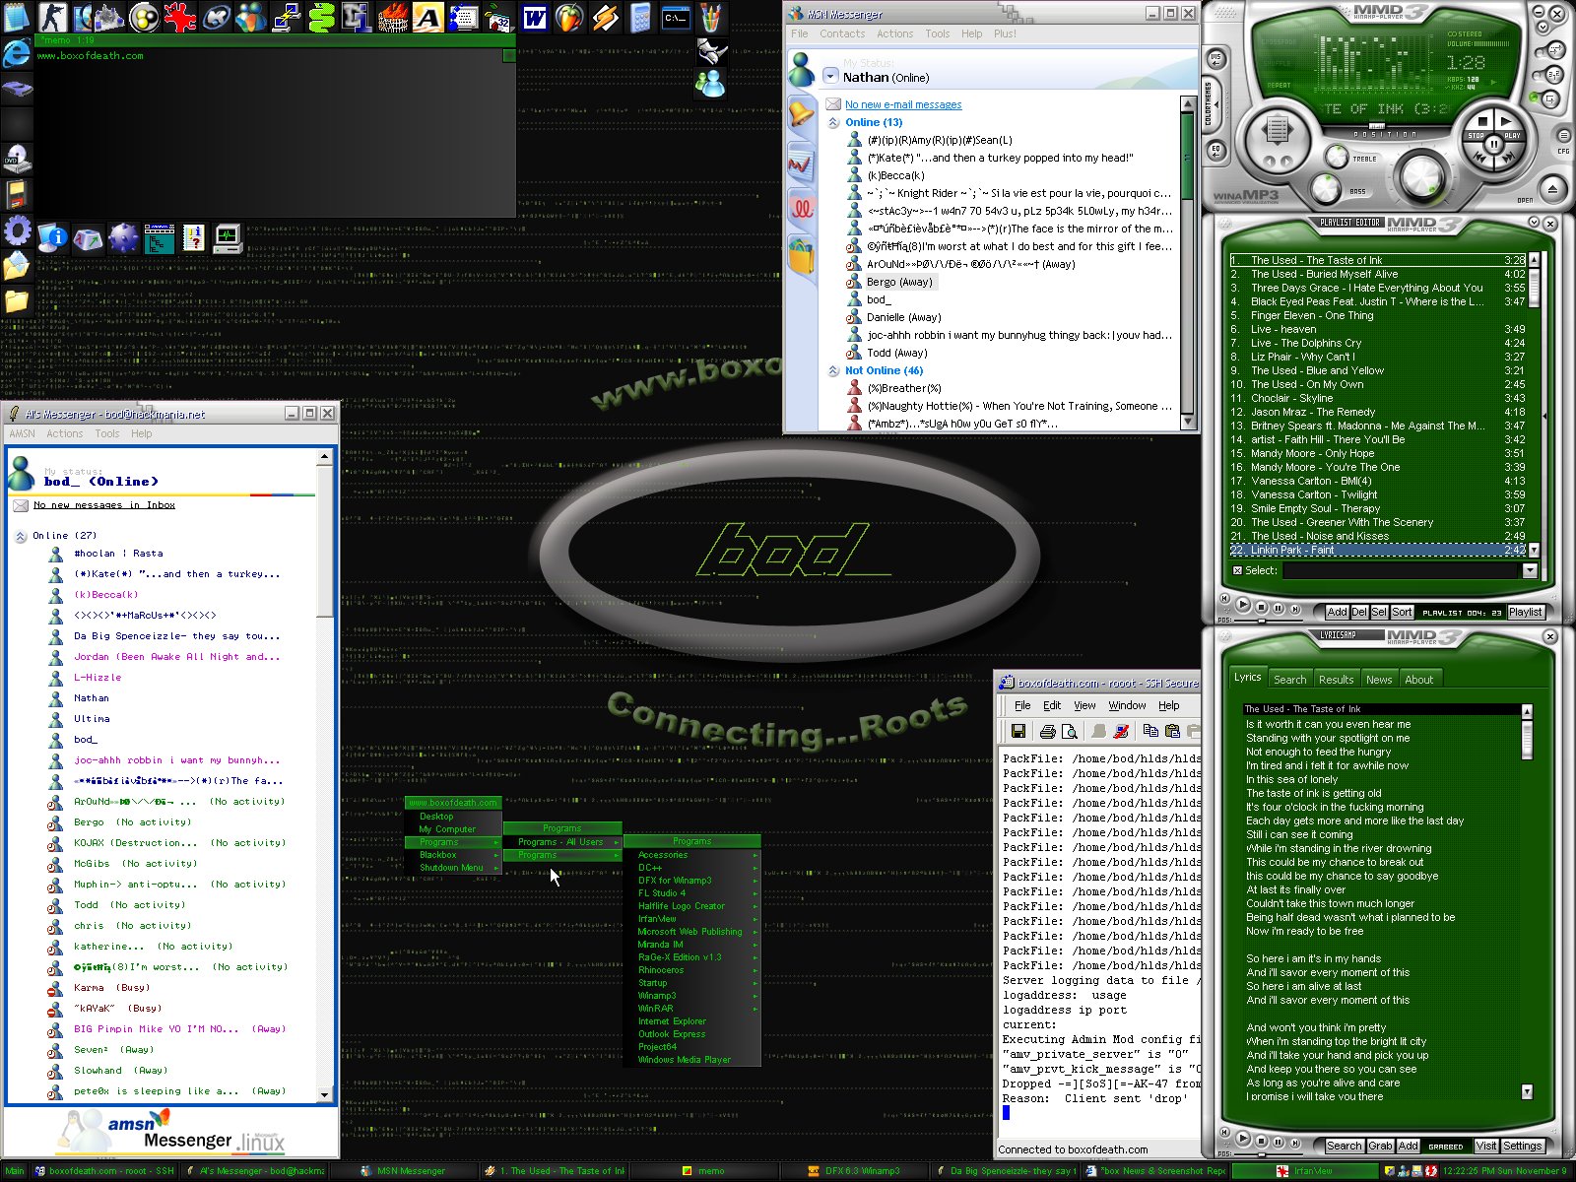Open the gear settings shortcut on left bar

coord(17,230)
